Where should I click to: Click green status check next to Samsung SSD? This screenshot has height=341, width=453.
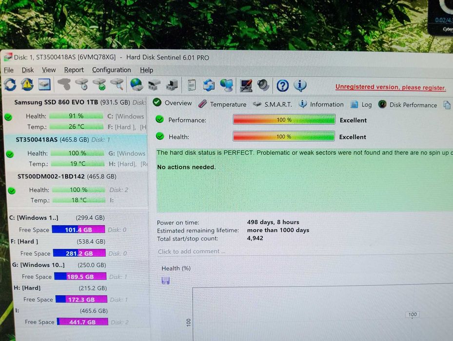tap(8, 117)
